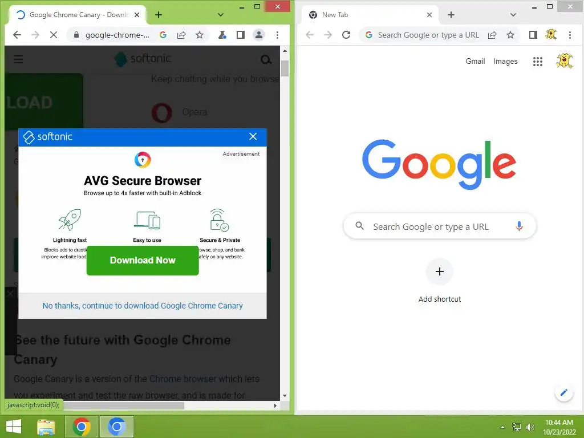
Task: Open clock showing 10:44 AM
Action: (559, 427)
